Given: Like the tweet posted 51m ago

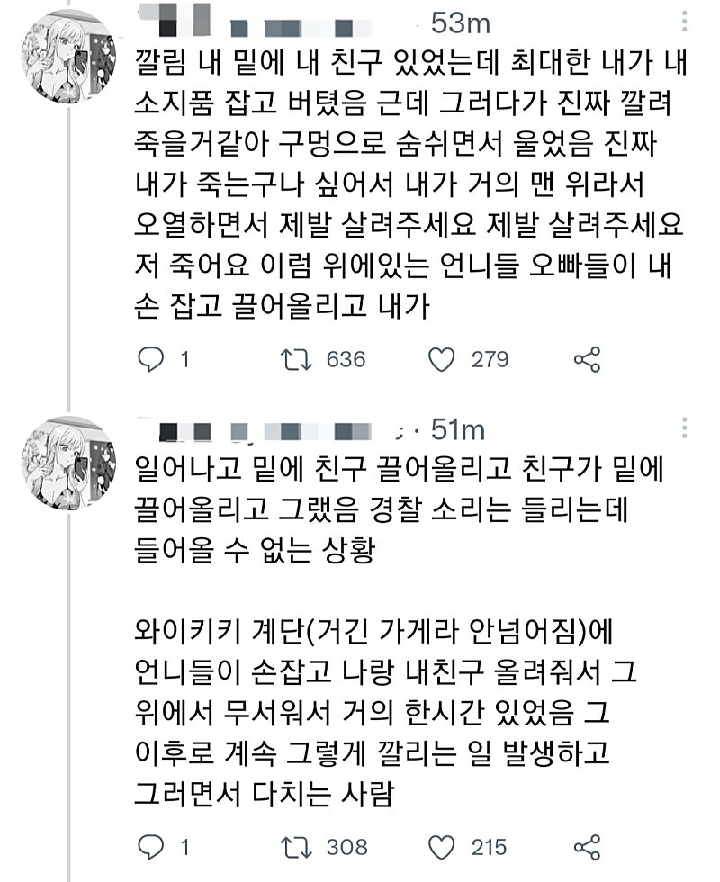Looking at the screenshot, I should [x=441, y=847].
